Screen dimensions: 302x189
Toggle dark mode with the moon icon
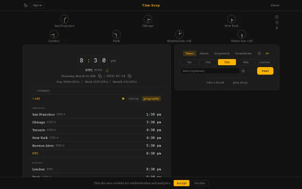pos(25,5)
